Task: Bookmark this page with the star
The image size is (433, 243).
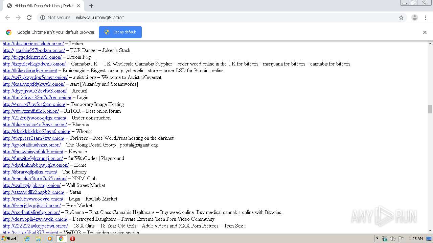Action: click(x=401, y=18)
